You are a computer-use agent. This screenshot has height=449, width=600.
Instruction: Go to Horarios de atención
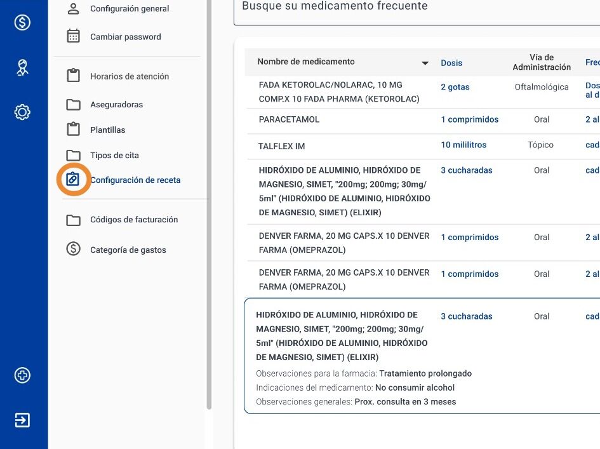[130, 76]
